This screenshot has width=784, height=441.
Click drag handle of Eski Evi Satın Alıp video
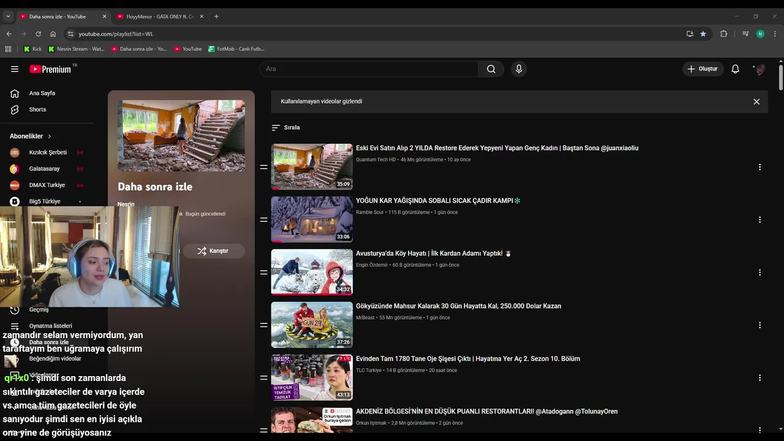pos(264,167)
